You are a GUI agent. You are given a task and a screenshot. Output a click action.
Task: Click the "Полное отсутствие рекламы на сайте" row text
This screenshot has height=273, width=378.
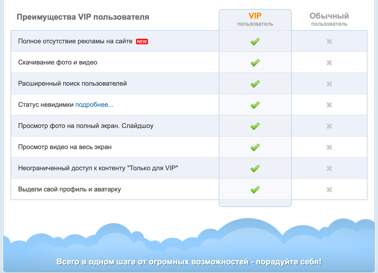click(75, 41)
